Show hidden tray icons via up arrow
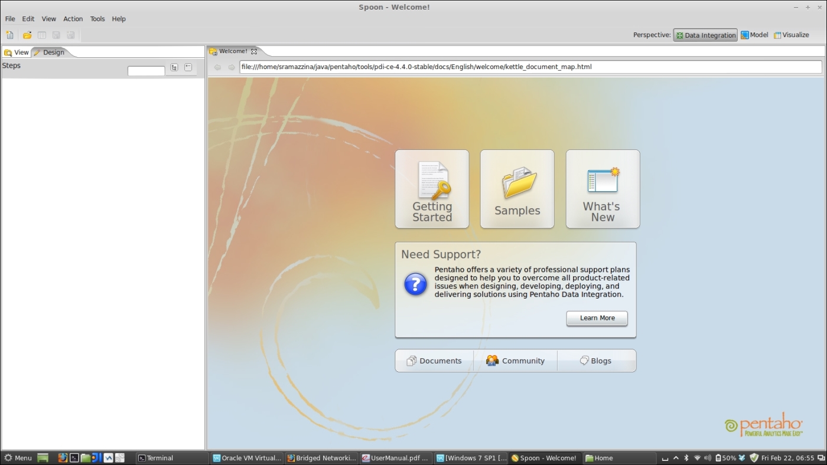This screenshot has height=465, width=827. (x=676, y=458)
